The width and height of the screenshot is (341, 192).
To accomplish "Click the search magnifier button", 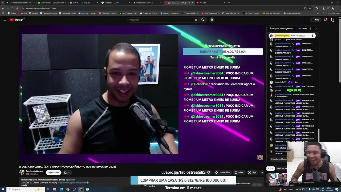I will click(203, 20).
